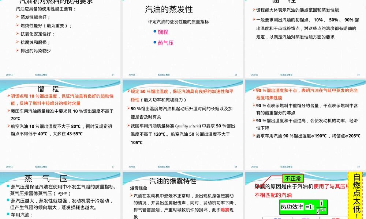
Task: Click the line 评定汽油的蒸发性能的质量指标
Action: tap(178, 22)
